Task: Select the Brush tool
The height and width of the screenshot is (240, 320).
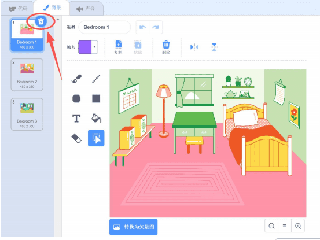Action: [x=76, y=79]
